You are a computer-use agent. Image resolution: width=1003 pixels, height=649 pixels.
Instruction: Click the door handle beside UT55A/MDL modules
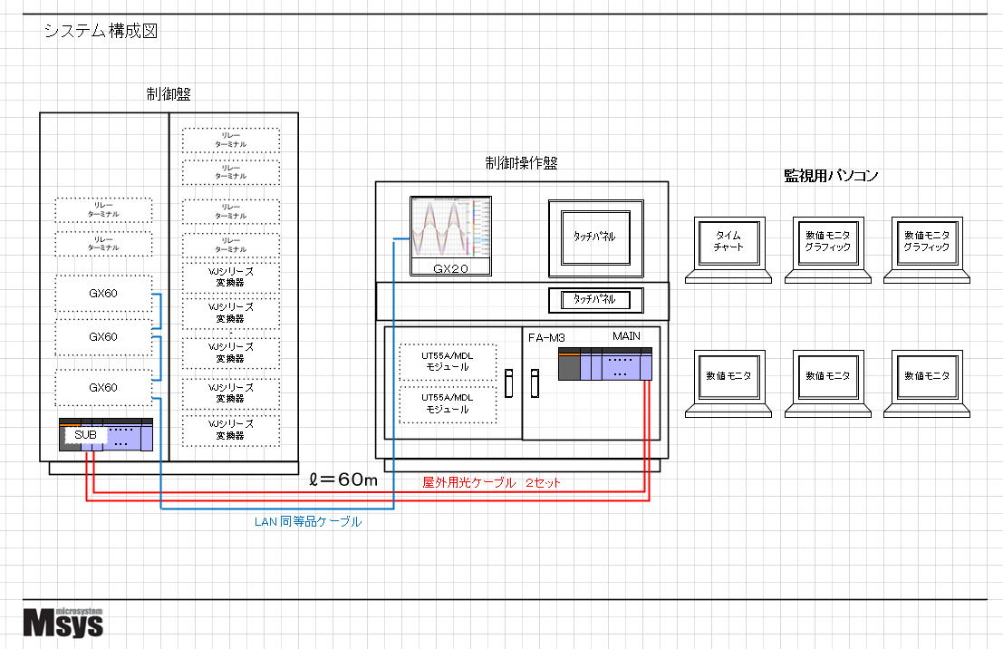point(508,383)
